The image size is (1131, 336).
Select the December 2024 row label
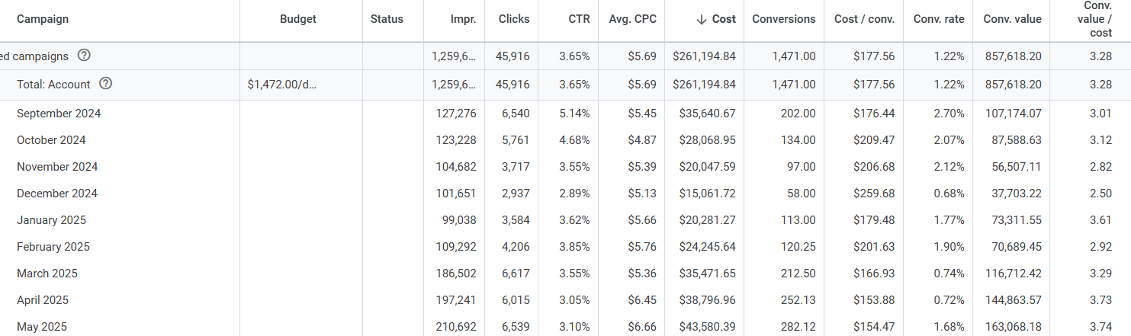58,194
